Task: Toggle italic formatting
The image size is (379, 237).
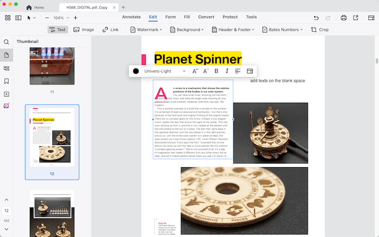Action: tap(227, 71)
